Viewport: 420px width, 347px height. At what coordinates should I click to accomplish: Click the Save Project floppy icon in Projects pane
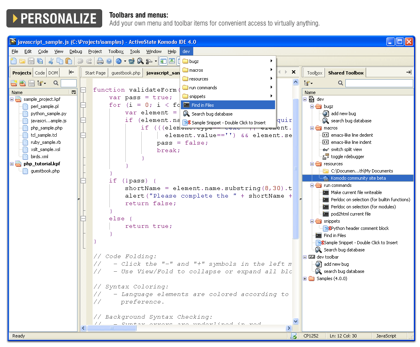(31, 83)
